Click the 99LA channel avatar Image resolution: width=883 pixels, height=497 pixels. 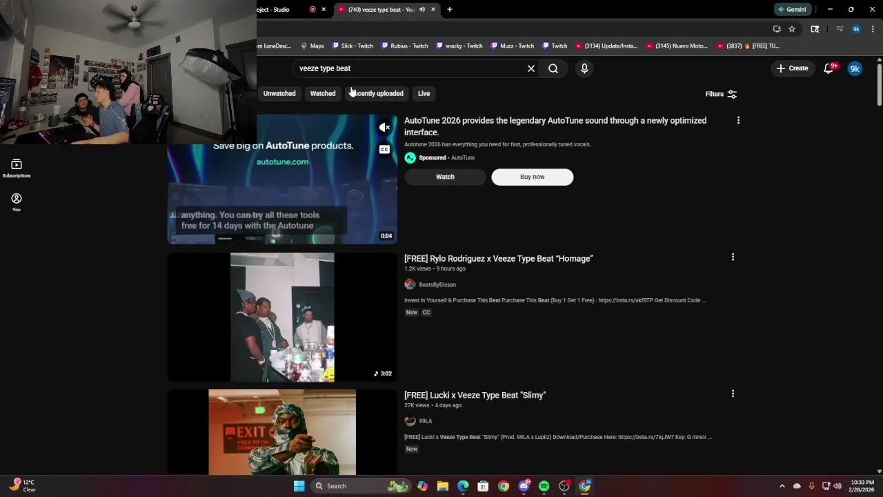pyautogui.click(x=410, y=421)
